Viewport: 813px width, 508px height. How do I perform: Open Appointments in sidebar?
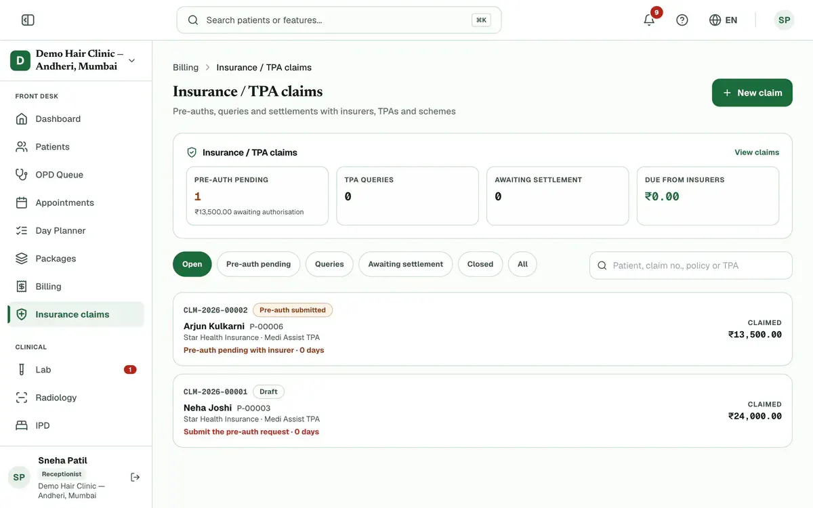[x=76, y=203]
